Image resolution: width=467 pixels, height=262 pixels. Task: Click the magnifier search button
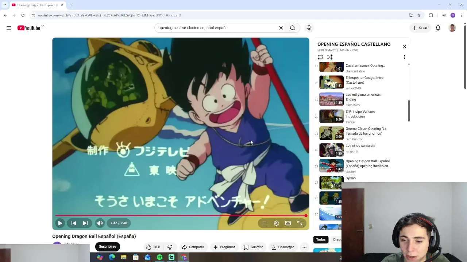pos(293,28)
